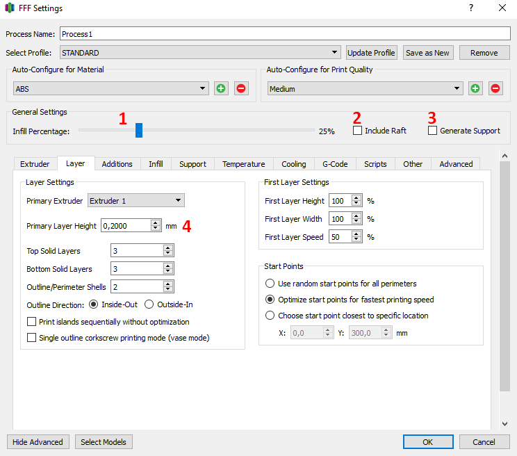Click Hide Advanced button

point(38,442)
